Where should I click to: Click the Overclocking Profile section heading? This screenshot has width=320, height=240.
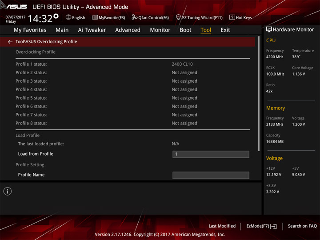pyautogui.click(x=36, y=52)
